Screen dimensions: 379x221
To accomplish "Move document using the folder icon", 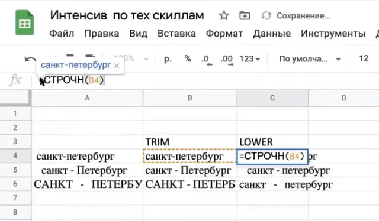I will coord(245,16).
